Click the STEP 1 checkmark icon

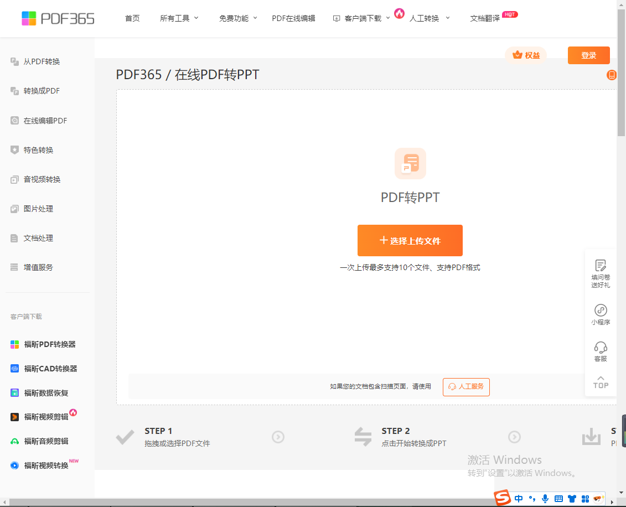click(125, 437)
